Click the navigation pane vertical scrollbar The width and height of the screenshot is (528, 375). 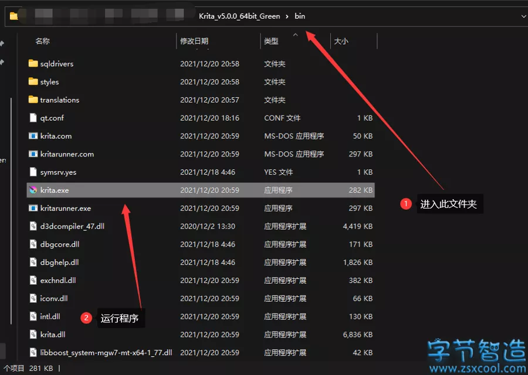(11, 211)
